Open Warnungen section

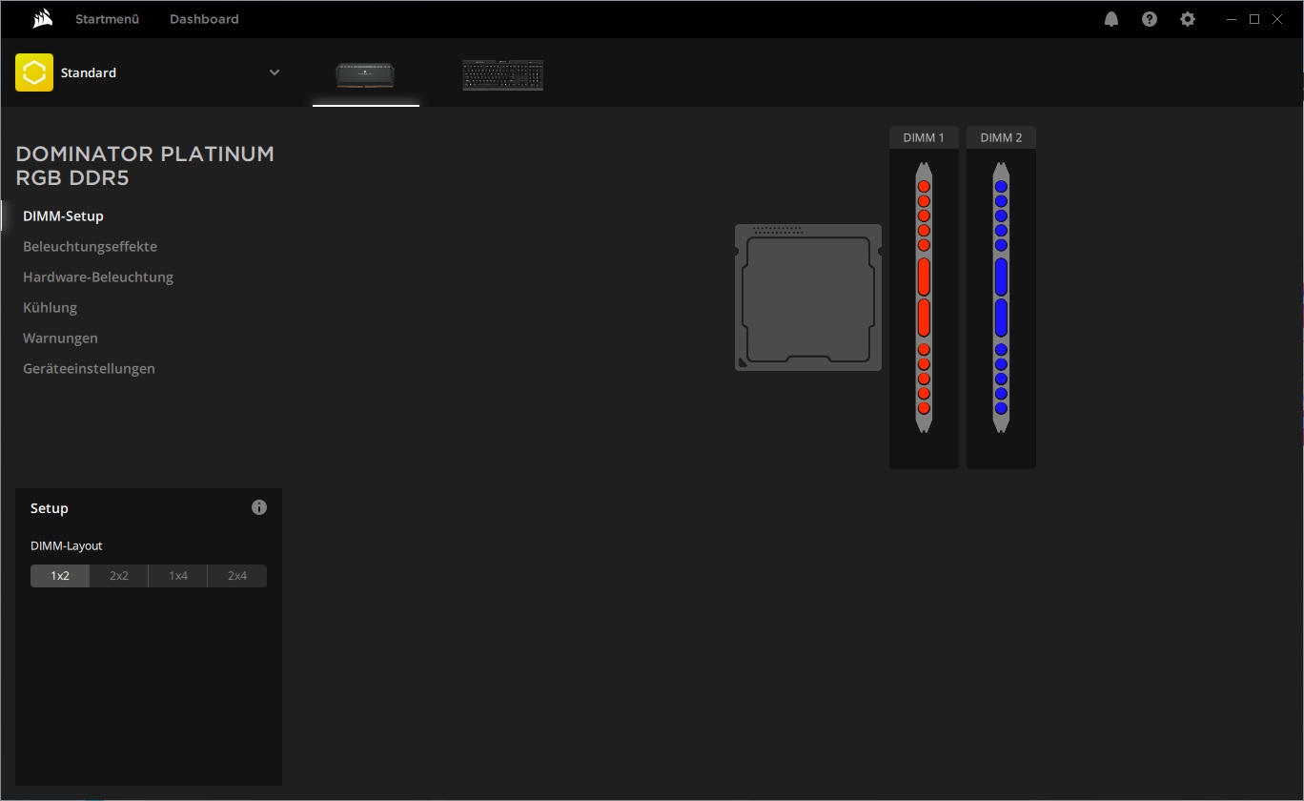pyautogui.click(x=61, y=339)
